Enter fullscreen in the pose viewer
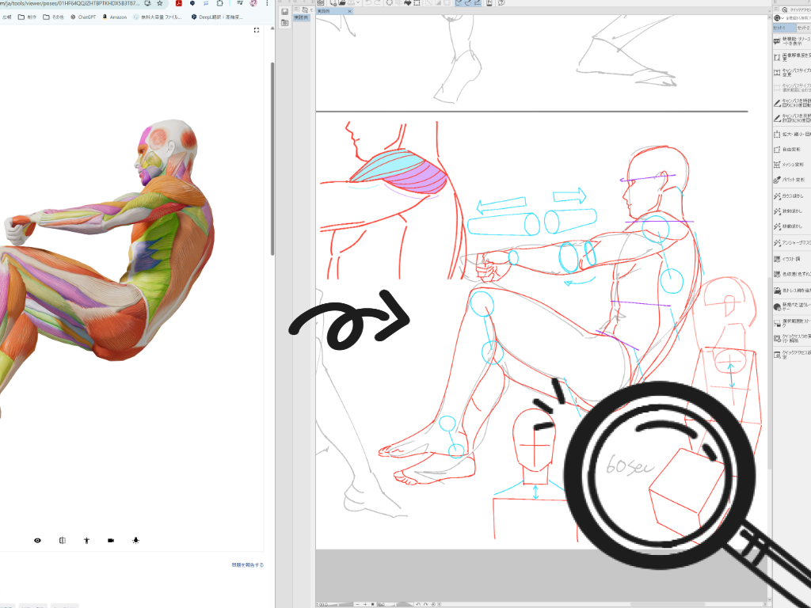This screenshot has height=608, width=811. [257, 30]
